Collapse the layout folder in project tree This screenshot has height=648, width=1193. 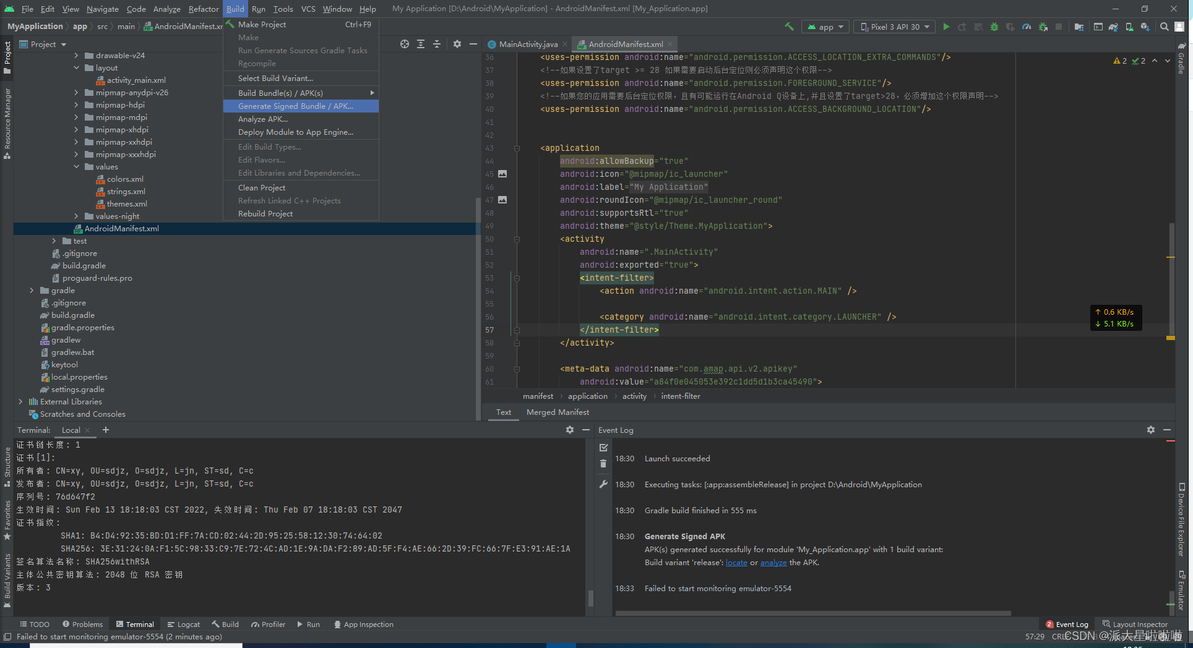77,67
